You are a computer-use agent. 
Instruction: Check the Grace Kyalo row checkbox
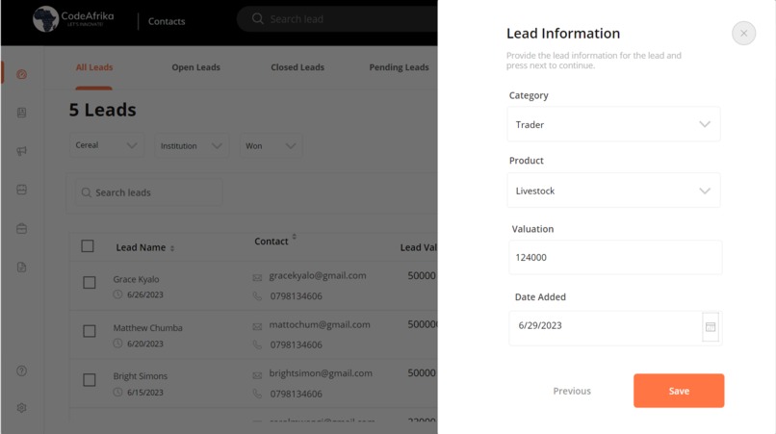(x=90, y=283)
